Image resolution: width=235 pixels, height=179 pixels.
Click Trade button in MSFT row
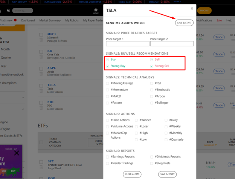click(x=219, y=37)
